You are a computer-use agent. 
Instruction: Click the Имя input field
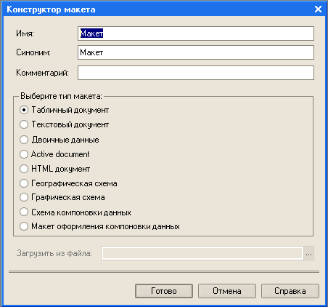pyautogui.click(x=196, y=33)
